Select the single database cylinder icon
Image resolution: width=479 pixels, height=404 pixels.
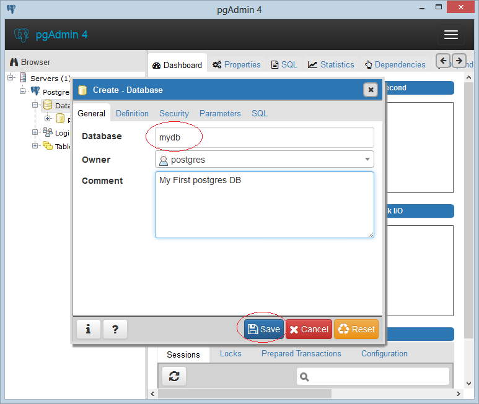(x=60, y=118)
